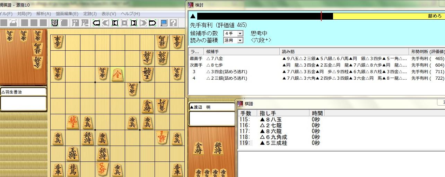This screenshot has width=445, height=177.
Task: Select the red promoted knight on 5三
Action: [117, 74]
